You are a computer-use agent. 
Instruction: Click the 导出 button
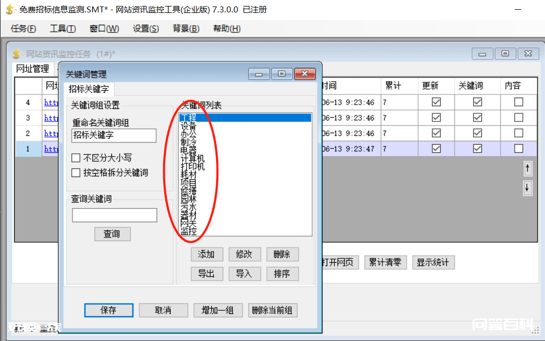(206, 274)
